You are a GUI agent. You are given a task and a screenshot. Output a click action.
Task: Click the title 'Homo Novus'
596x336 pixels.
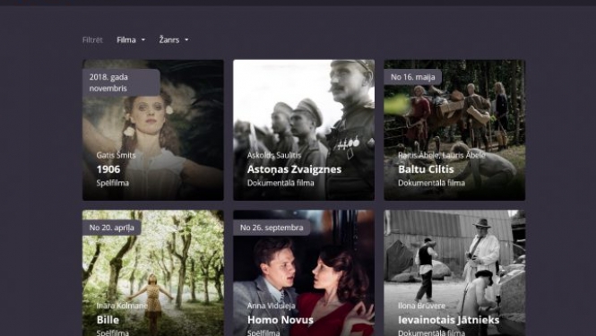click(281, 320)
